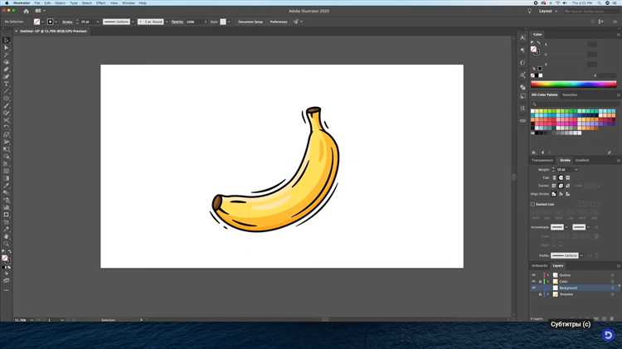622x349 pixels.
Task: Select the Selection tool in the toolbar
Action: pyautogui.click(x=7, y=40)
